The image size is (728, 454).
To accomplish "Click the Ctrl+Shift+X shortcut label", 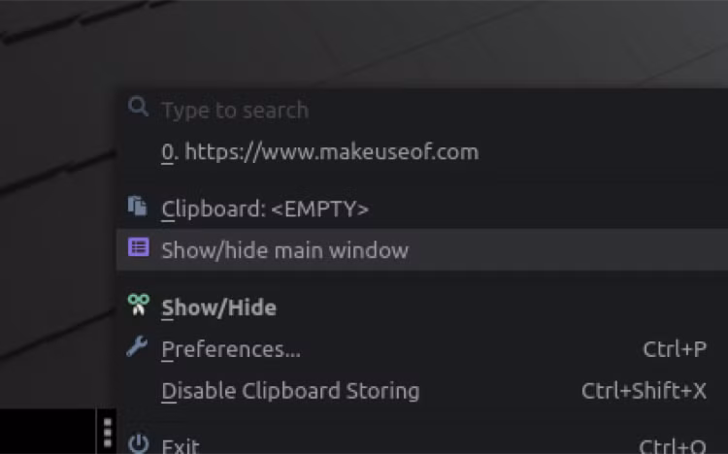I will tap(644, 391).
